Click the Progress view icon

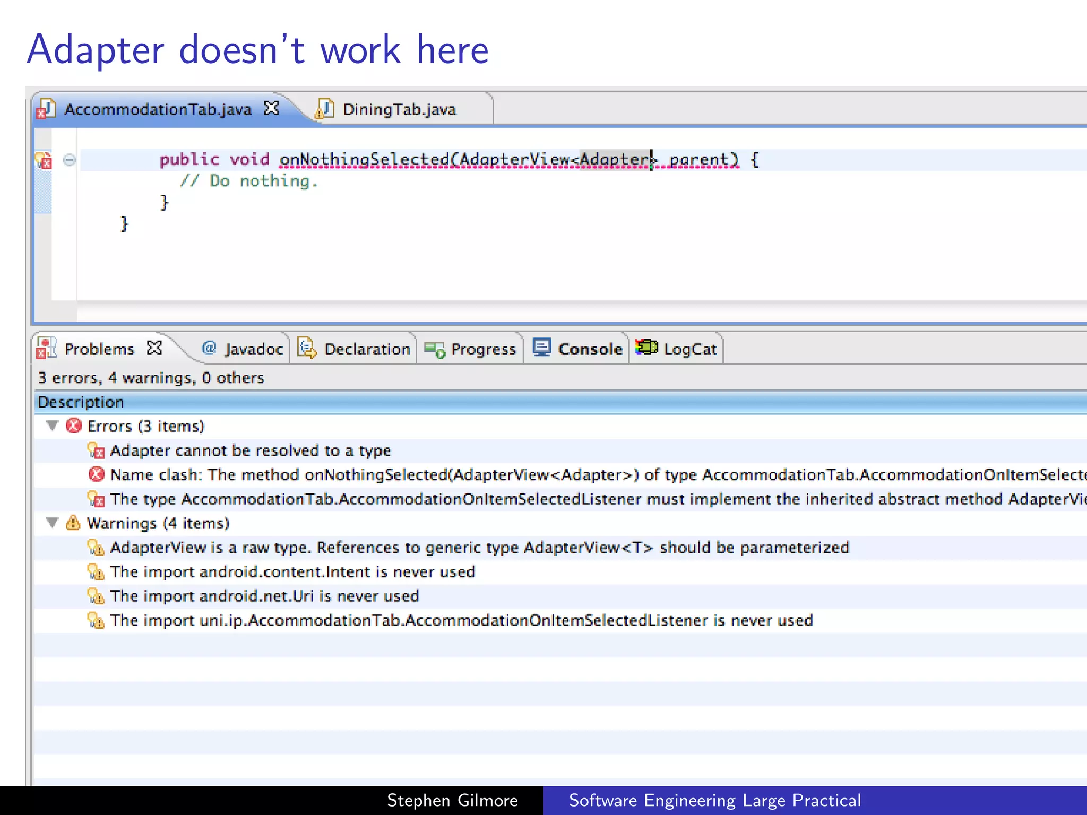tap(435, 350)
